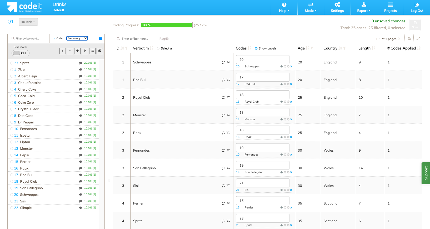Open the Export dropdown menu
Screen dimensions: 430x229
364,7
